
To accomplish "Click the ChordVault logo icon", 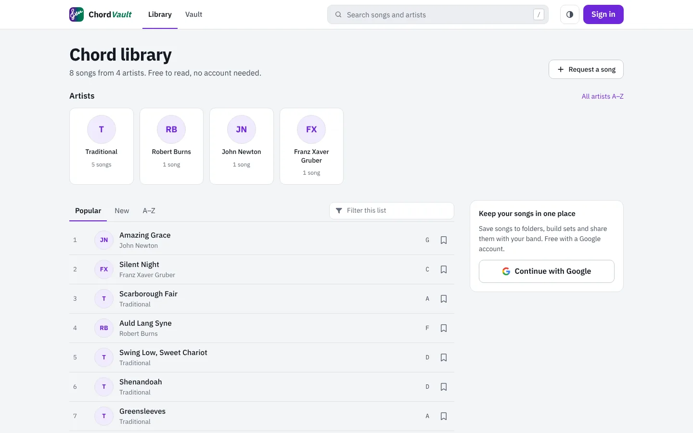I will [77, 14].
